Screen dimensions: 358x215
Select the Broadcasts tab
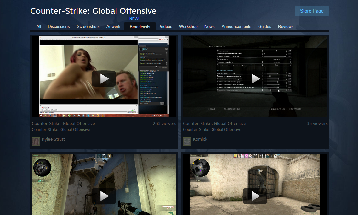pyautogui.click(x=140, y=27)
